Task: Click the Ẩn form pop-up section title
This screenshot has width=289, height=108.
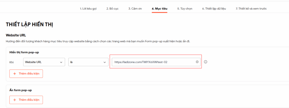Action: [x=21, y=90]
